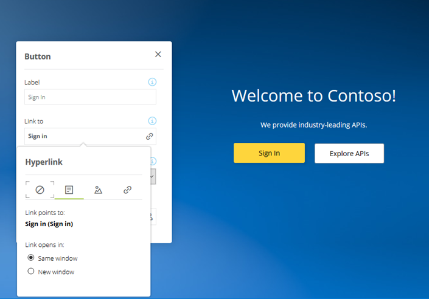Screen dimensions: 429x299
Task: Open the partially hidden dropdown behind Hyperlink panel
Action: click(153, 176)
